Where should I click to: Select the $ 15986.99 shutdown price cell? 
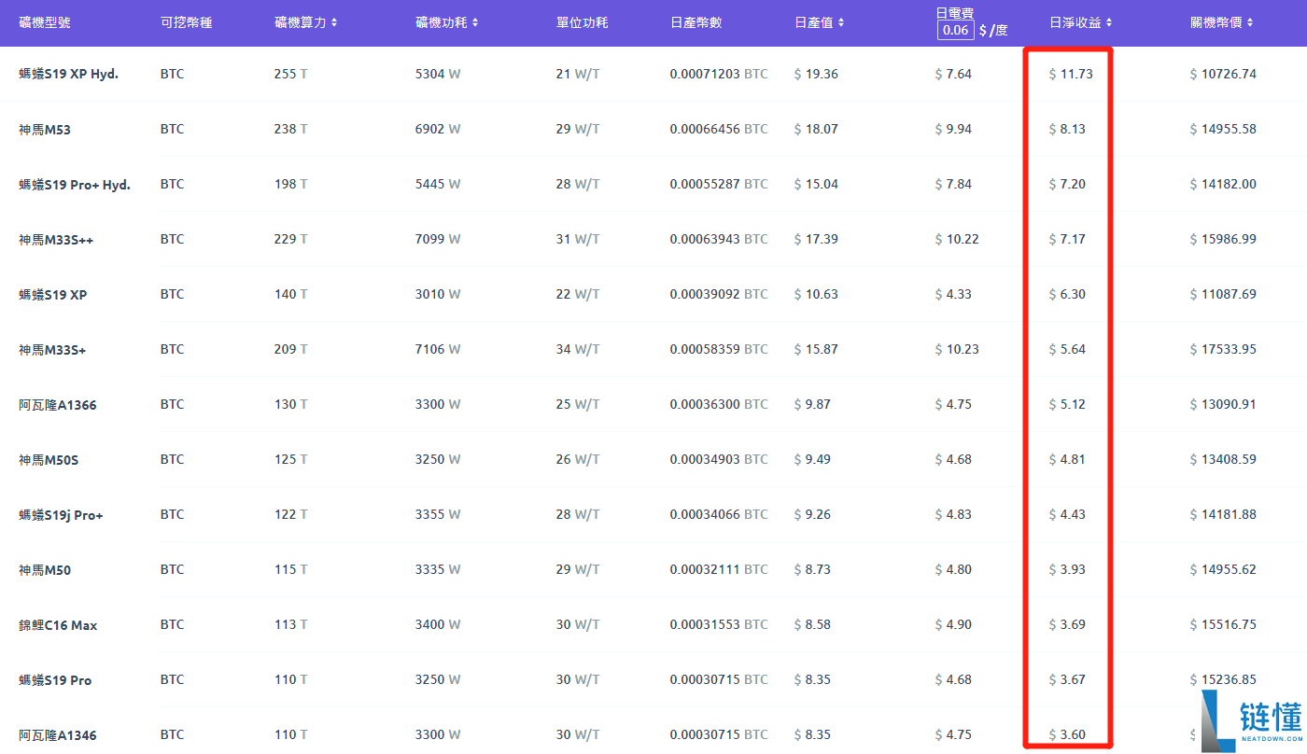point(1223,239)
